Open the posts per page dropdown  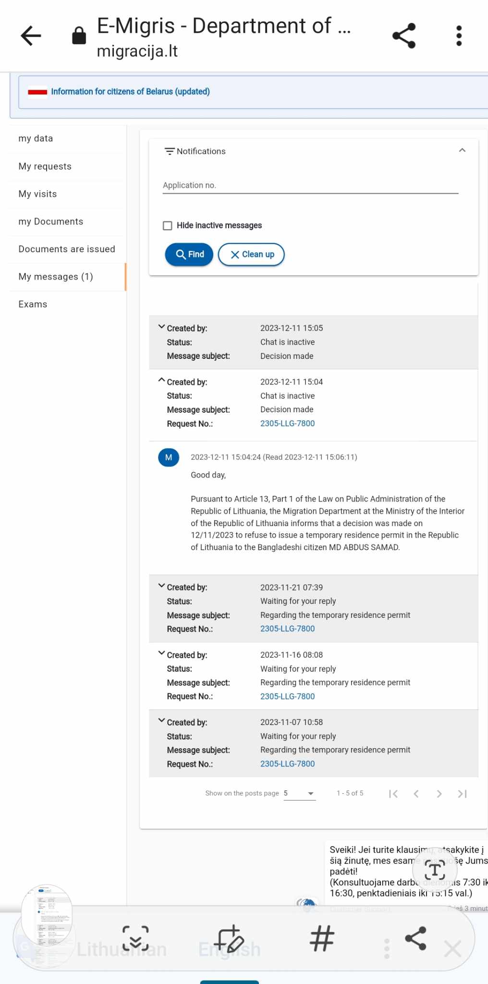[x=300, y=793]
